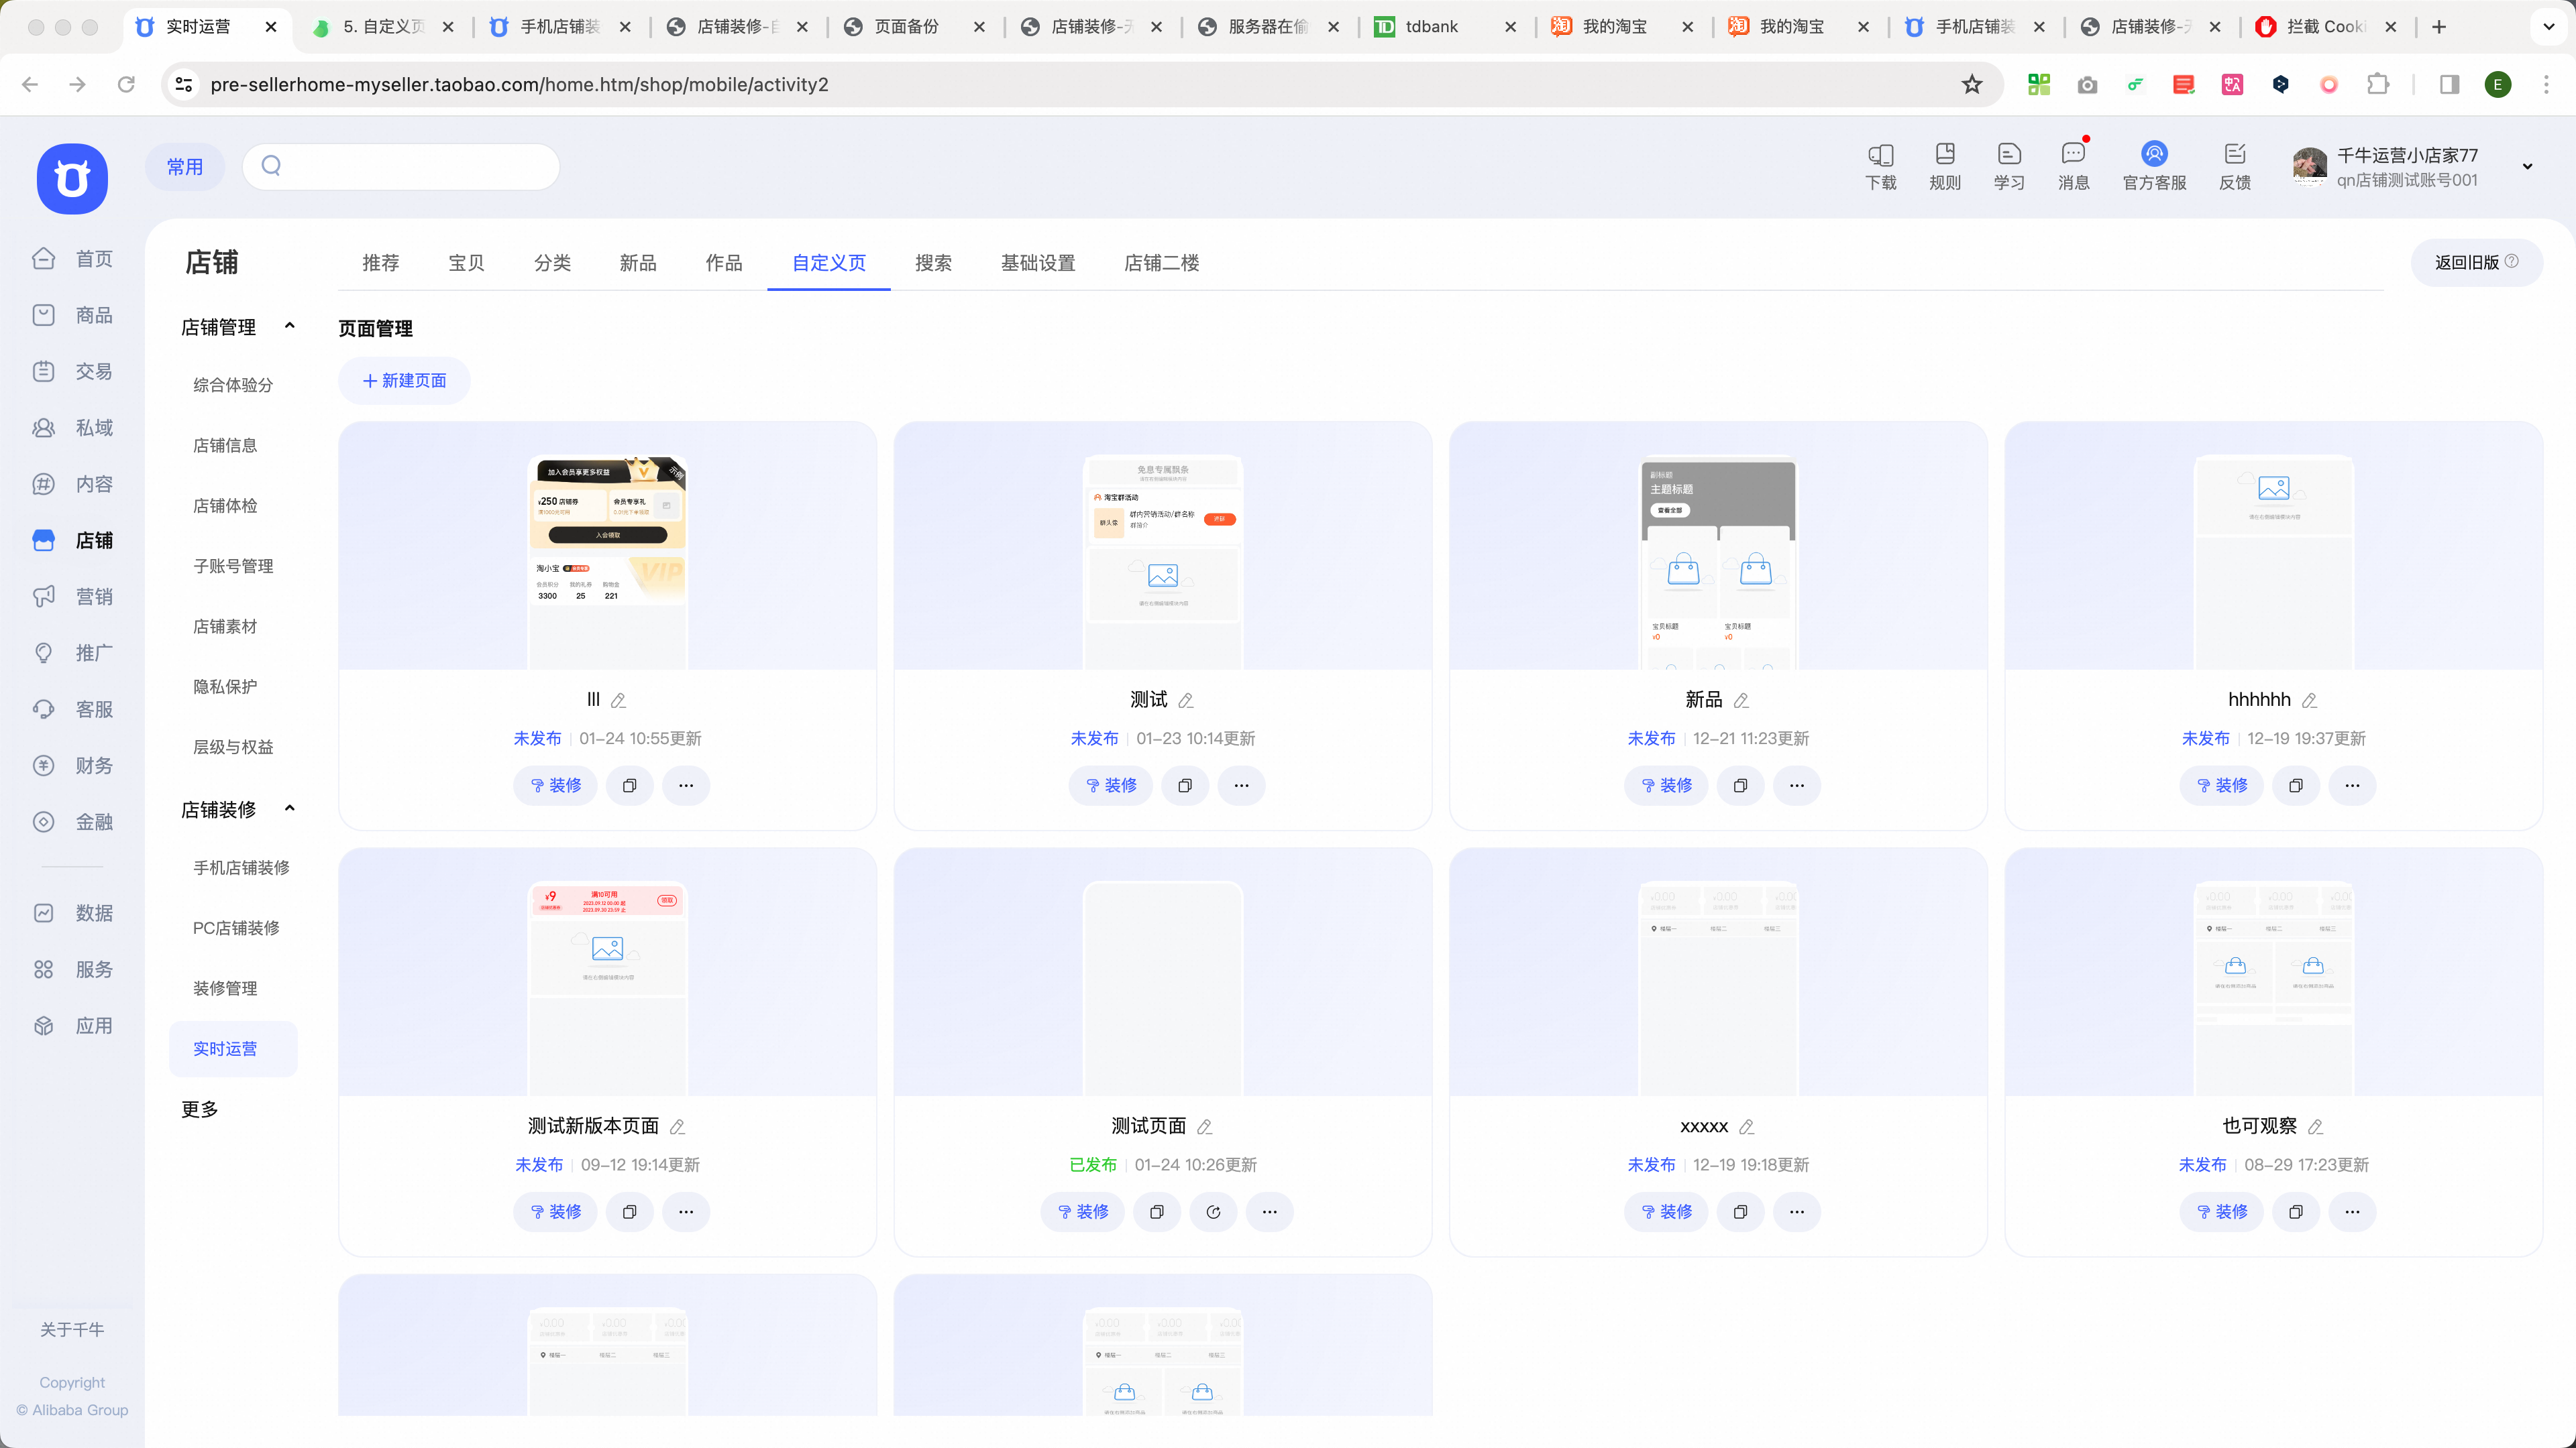Open 客服 in left sidebar

[x=72, y=709]
